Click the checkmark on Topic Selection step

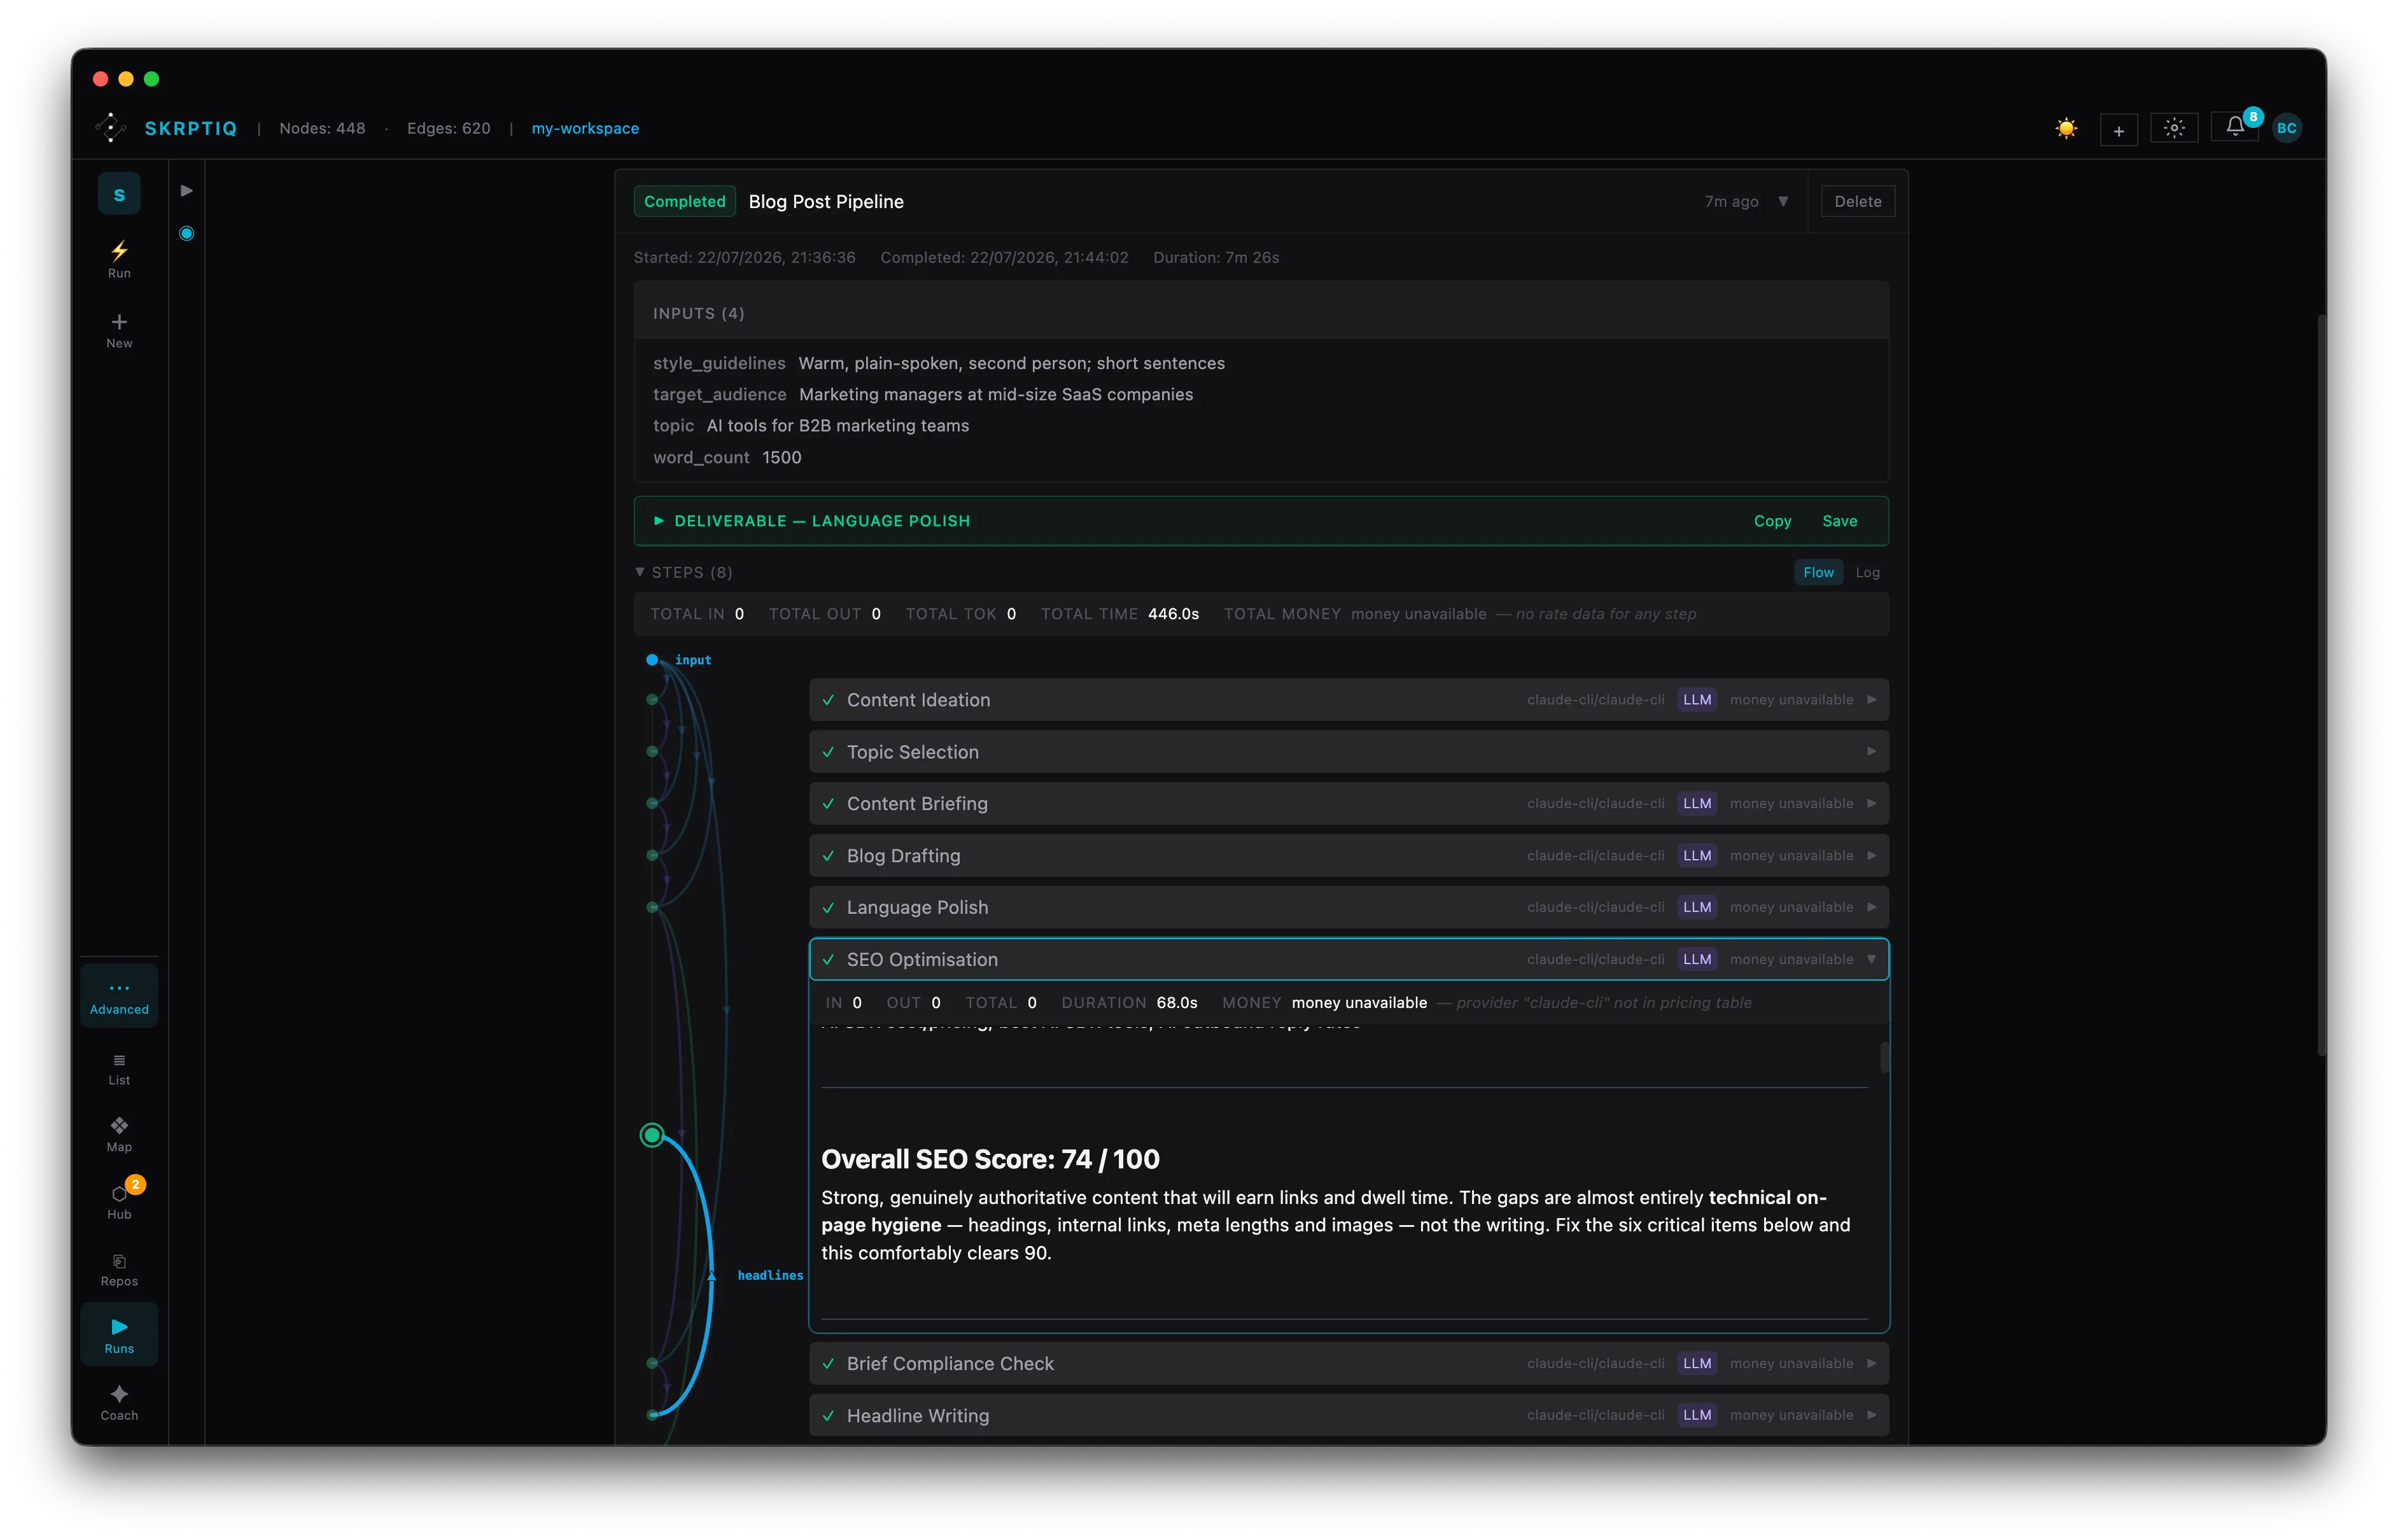(x=828, y=752)
